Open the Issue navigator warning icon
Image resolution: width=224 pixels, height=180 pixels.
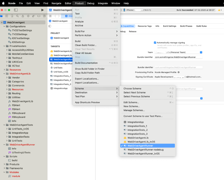(x=23, y=16)
